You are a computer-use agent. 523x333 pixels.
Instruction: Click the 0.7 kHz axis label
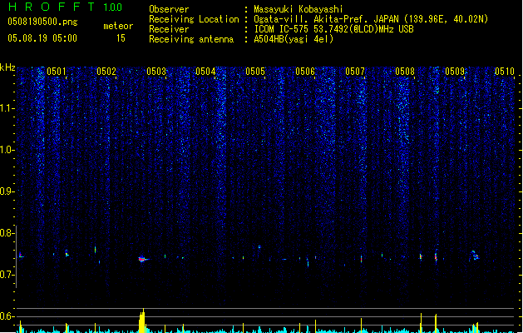coord(7,275)
